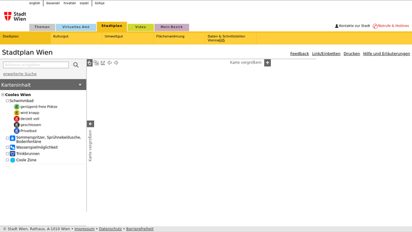Click the Wasserspielmöglichkeit layer icon
Screen dimensions: 412x232
[x=12, y=147]
